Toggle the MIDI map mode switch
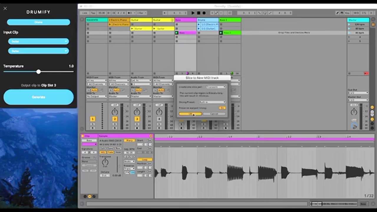 pyautogui.click(x=356, y=13)
